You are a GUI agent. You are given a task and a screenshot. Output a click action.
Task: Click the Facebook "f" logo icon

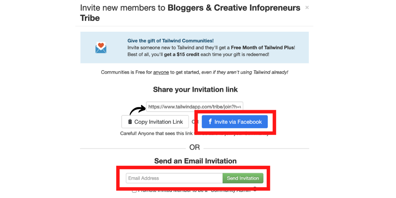(x=210, y=121)
